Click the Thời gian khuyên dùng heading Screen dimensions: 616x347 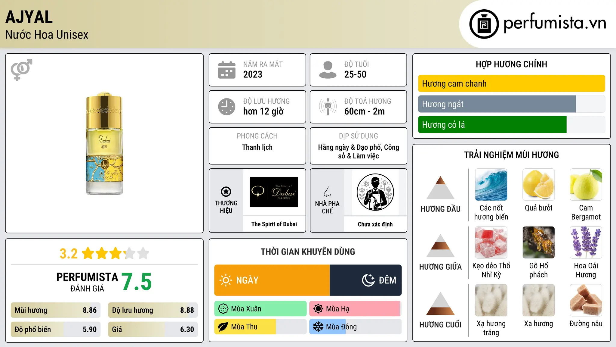tap(308, 252)
